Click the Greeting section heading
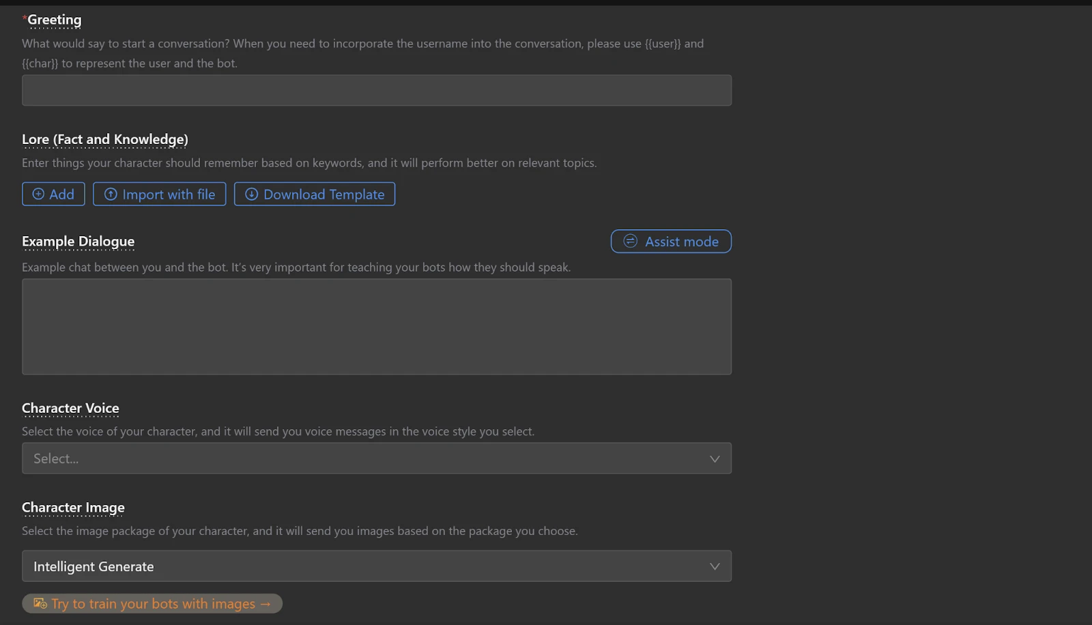The height and width of the screenshot is (625, 1092). (x=54, y=19)
